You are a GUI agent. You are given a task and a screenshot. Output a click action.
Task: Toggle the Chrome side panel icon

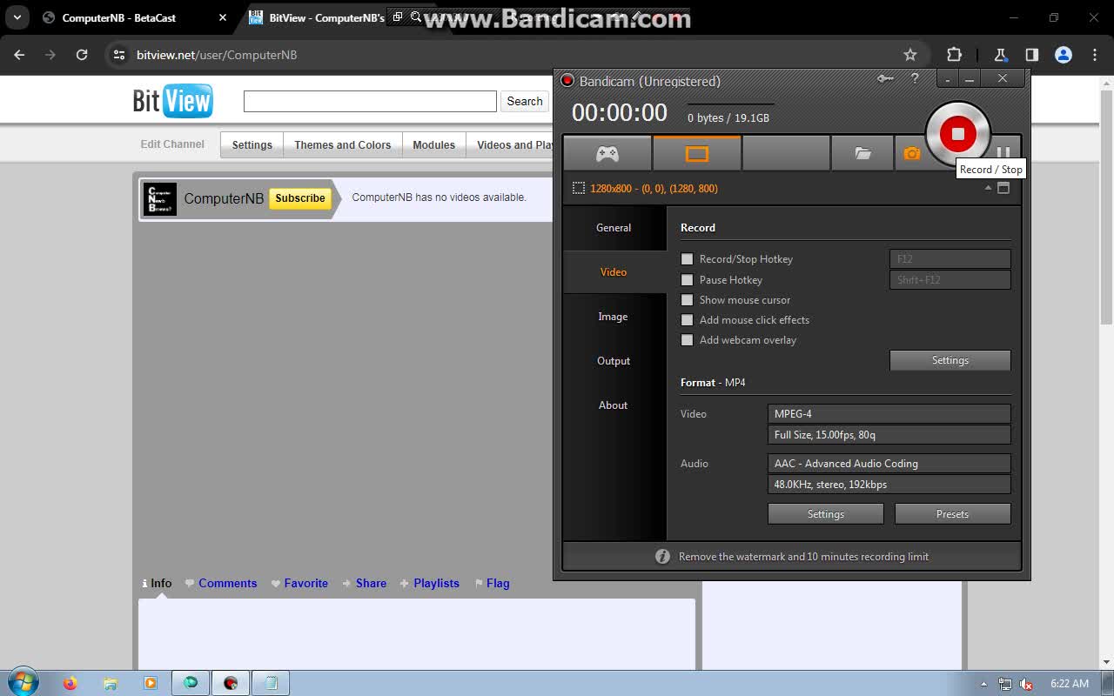point(1032,55)
